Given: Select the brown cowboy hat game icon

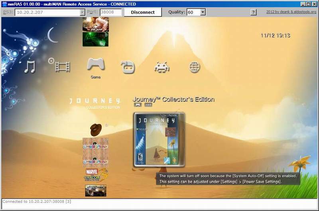Looking at the screenshot, I should [x=96, y=130].
